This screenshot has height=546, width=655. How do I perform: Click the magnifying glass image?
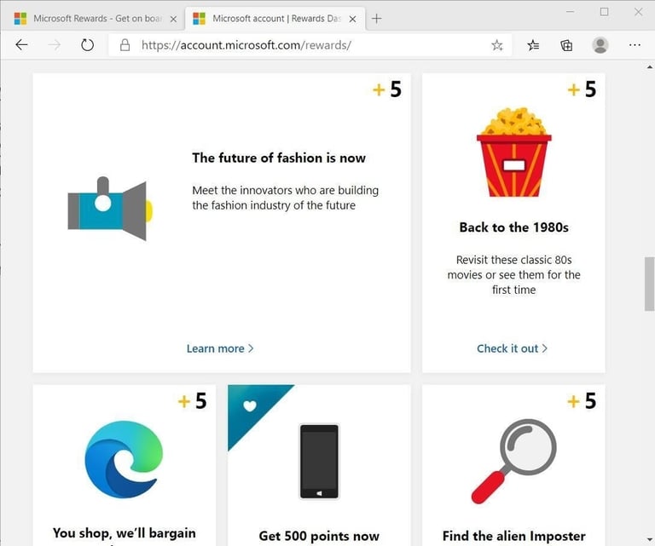pyautogui.click(x=514, y=460)
